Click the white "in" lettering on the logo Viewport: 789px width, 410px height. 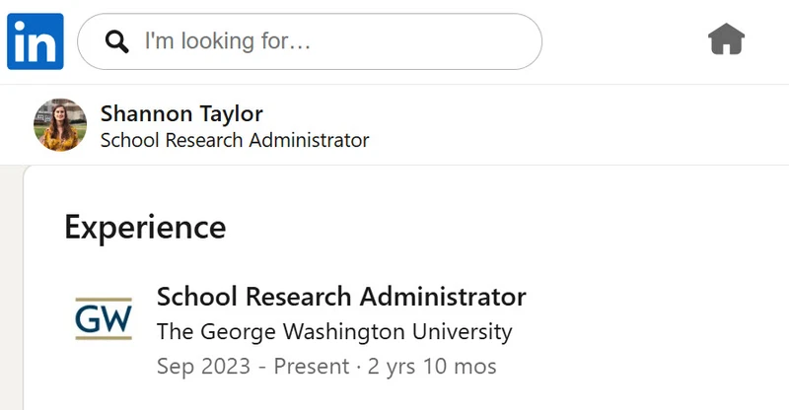pos(36,43)
